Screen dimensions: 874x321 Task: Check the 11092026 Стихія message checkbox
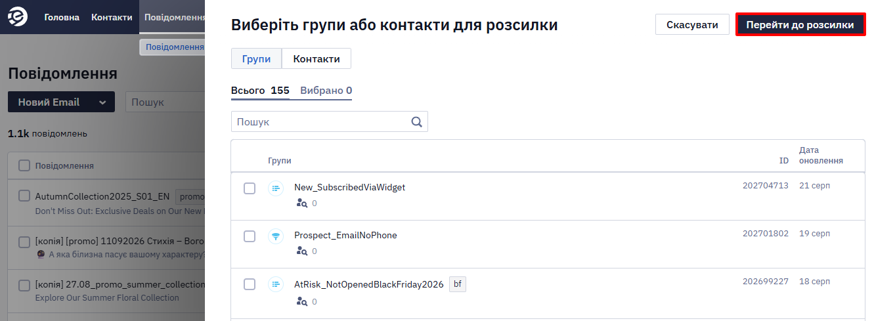(24, 242)
